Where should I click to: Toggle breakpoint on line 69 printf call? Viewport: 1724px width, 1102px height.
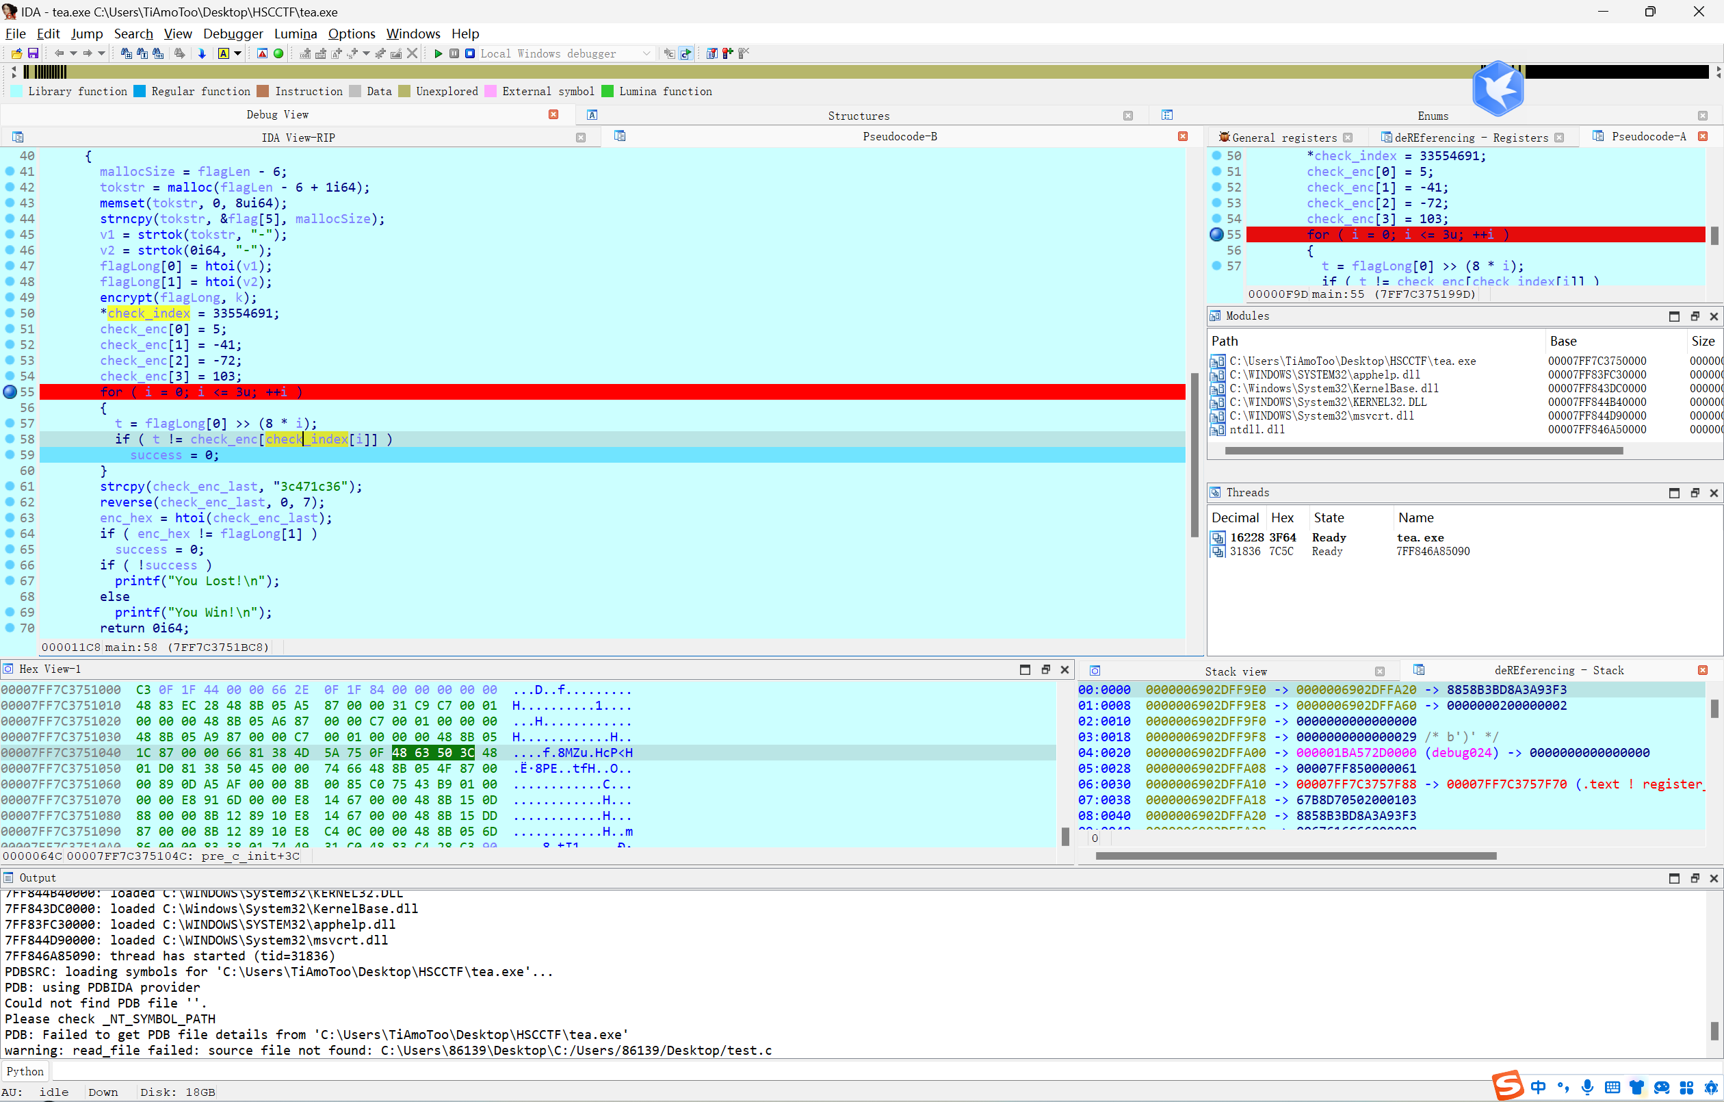coord(10,613)
